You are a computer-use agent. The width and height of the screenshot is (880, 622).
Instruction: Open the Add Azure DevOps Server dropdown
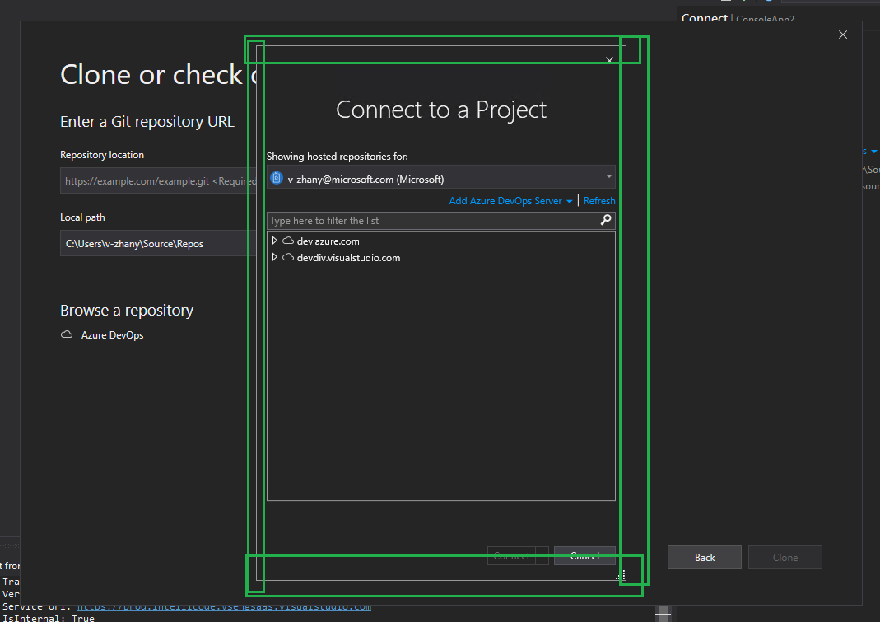[570, 200]
